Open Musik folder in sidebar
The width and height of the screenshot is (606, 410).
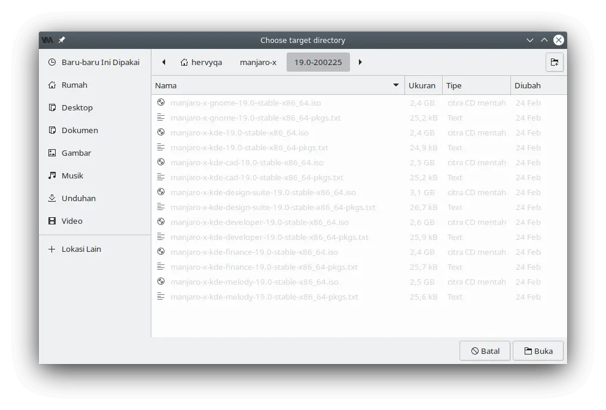(95, 175)
